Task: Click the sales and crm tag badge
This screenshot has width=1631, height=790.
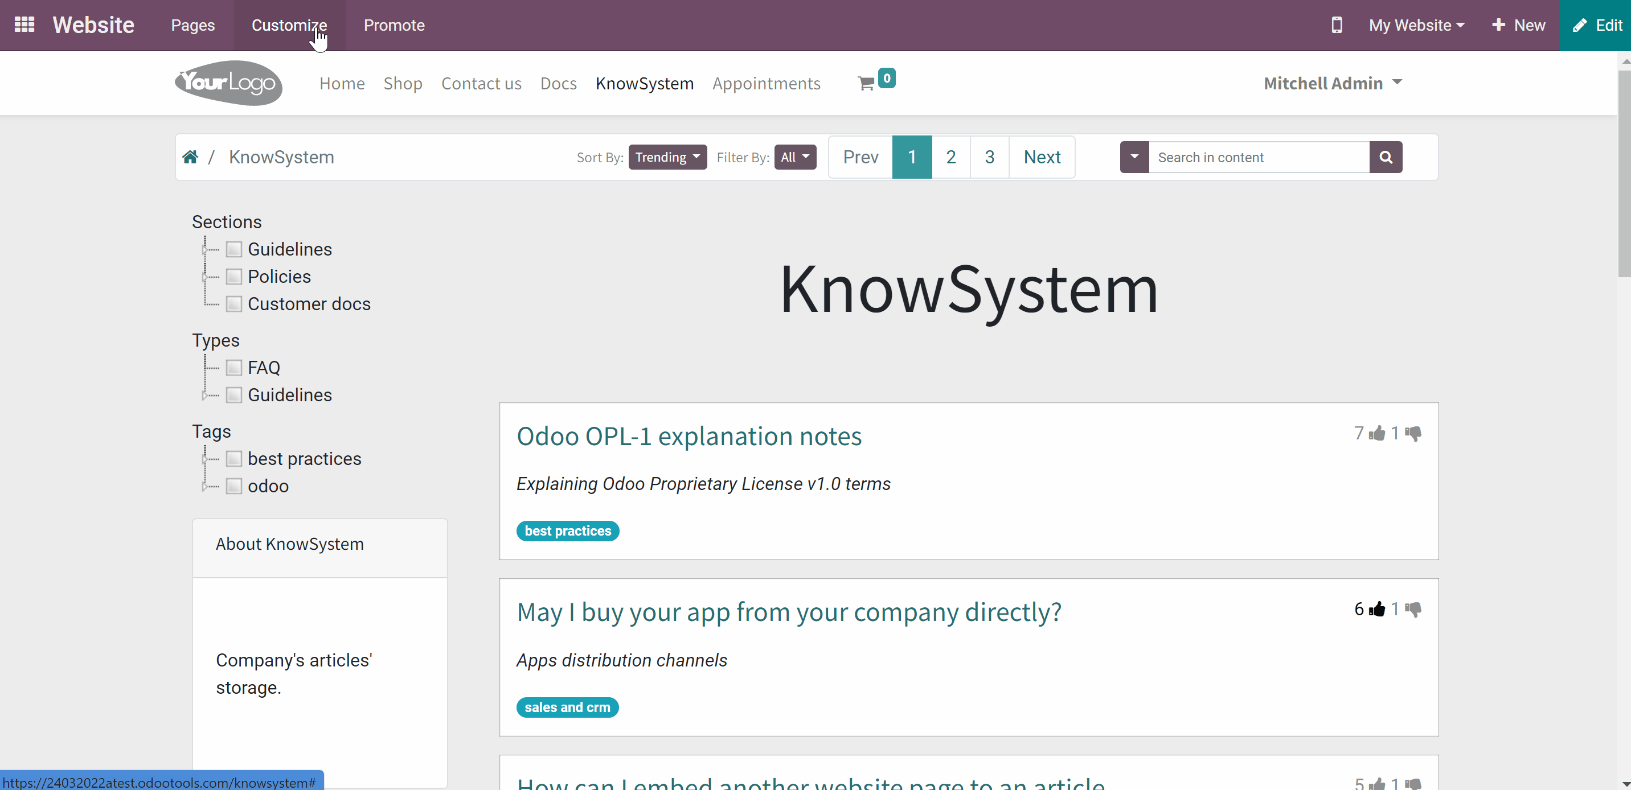Action: tap(567, 707)
